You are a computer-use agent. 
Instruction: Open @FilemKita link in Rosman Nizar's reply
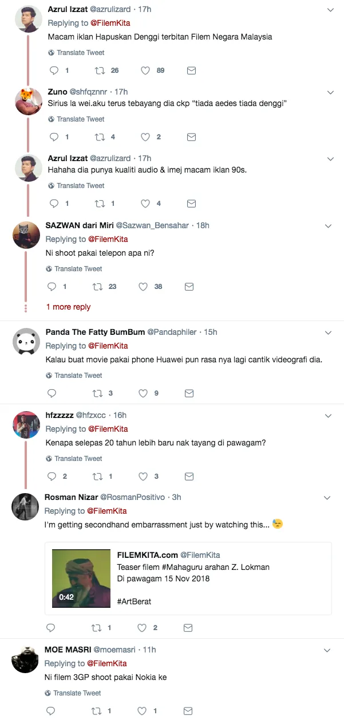pyautogui.click(x=107, y=511)
